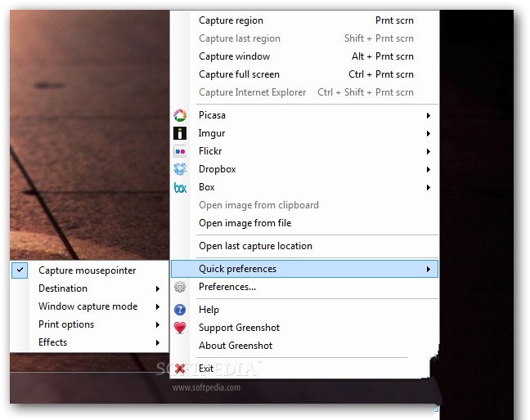Open Print options label
530x420 pixels.
(66, 324)
